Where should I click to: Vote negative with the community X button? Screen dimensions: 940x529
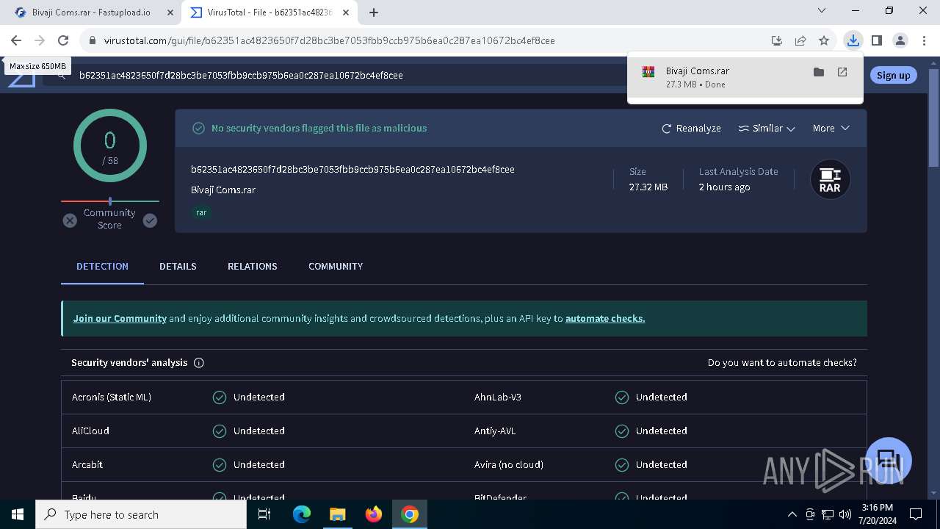[x=70, y=220]
